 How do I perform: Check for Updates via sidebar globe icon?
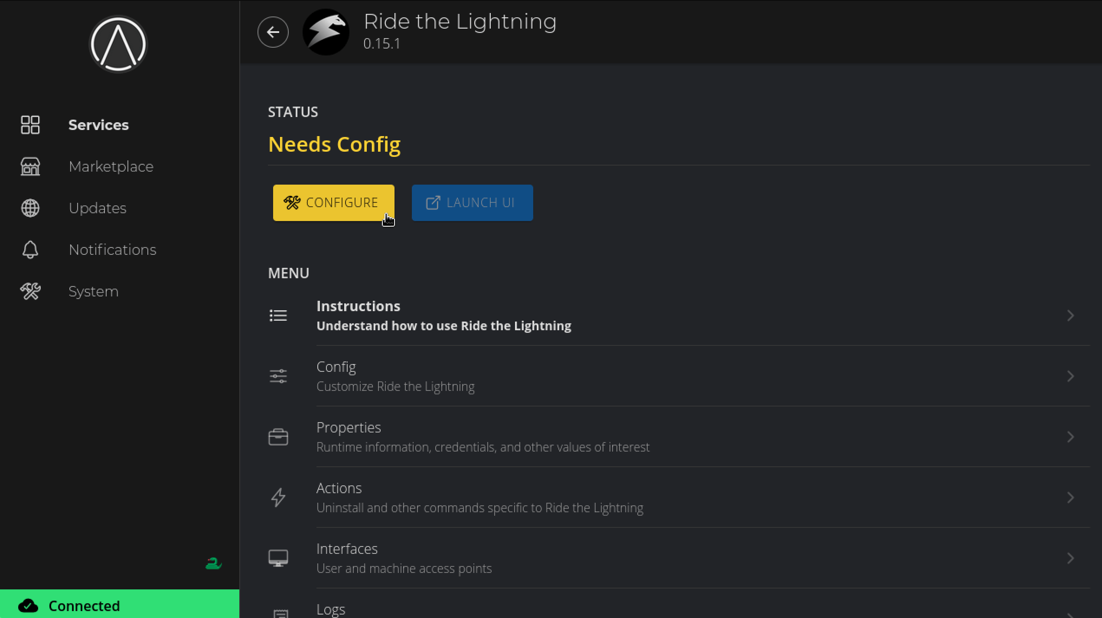98,208
